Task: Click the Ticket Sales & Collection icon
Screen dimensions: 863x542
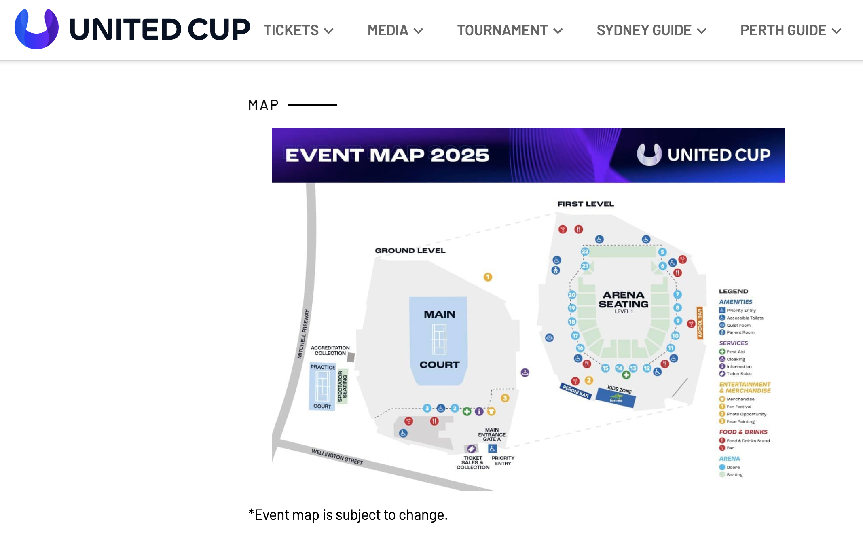Action: tap(471, 449)
